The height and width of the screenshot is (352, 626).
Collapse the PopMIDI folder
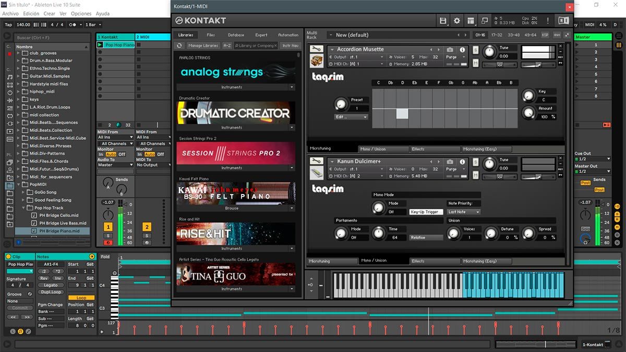point(19,185)
